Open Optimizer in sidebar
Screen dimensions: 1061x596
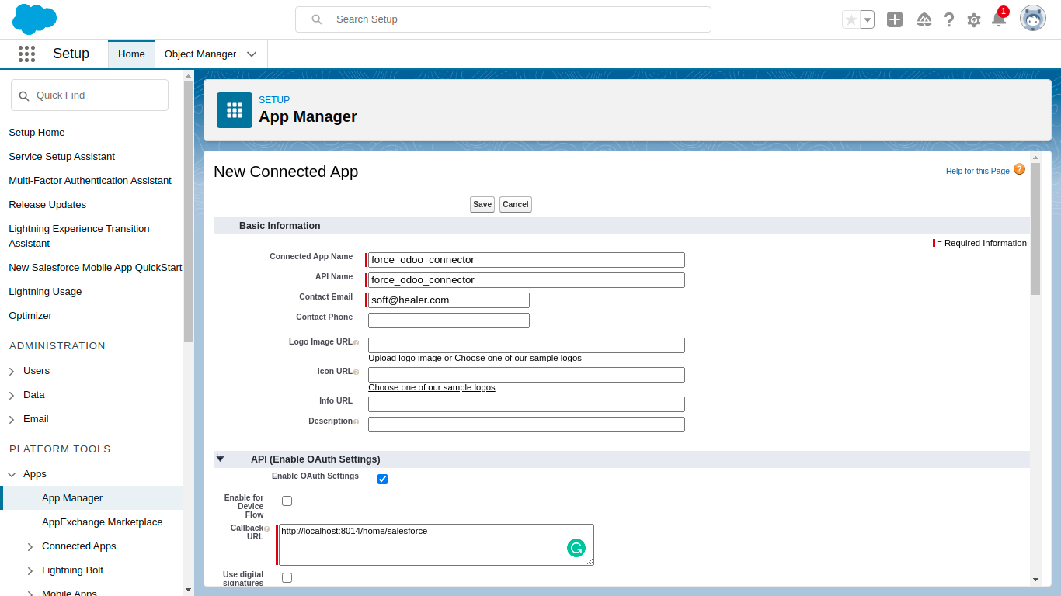[30, 316]
